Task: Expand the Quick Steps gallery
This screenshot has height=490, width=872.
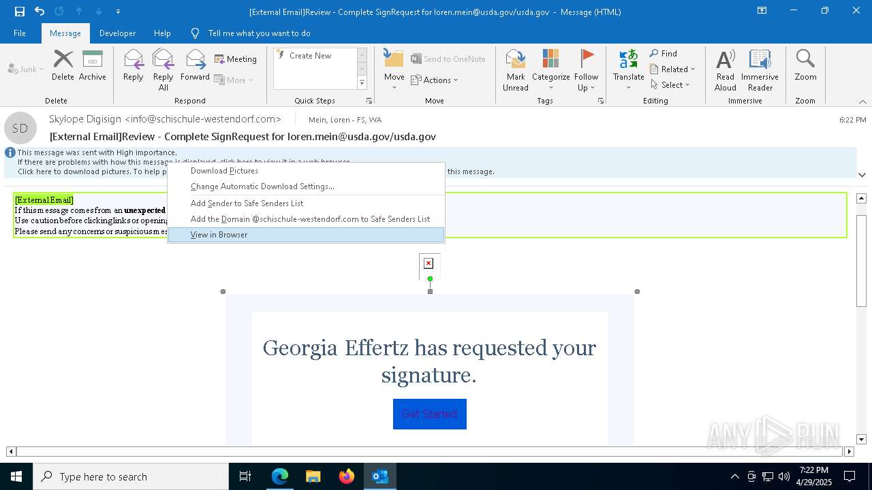Action: pyautogui.click(x=362, y=83)
